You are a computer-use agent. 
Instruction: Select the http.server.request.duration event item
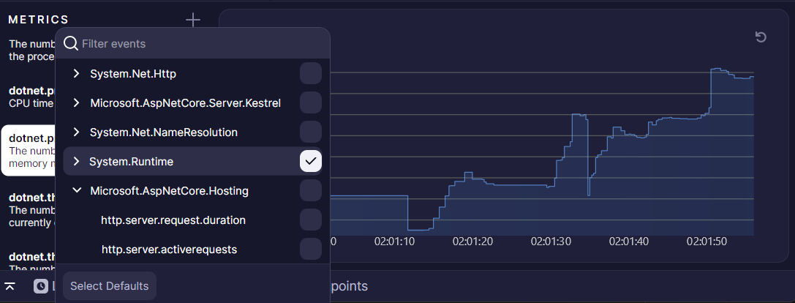[x=173, y=220]
